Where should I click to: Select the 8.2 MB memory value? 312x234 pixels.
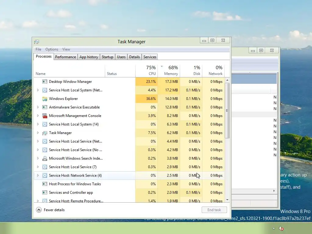[169, 116]
